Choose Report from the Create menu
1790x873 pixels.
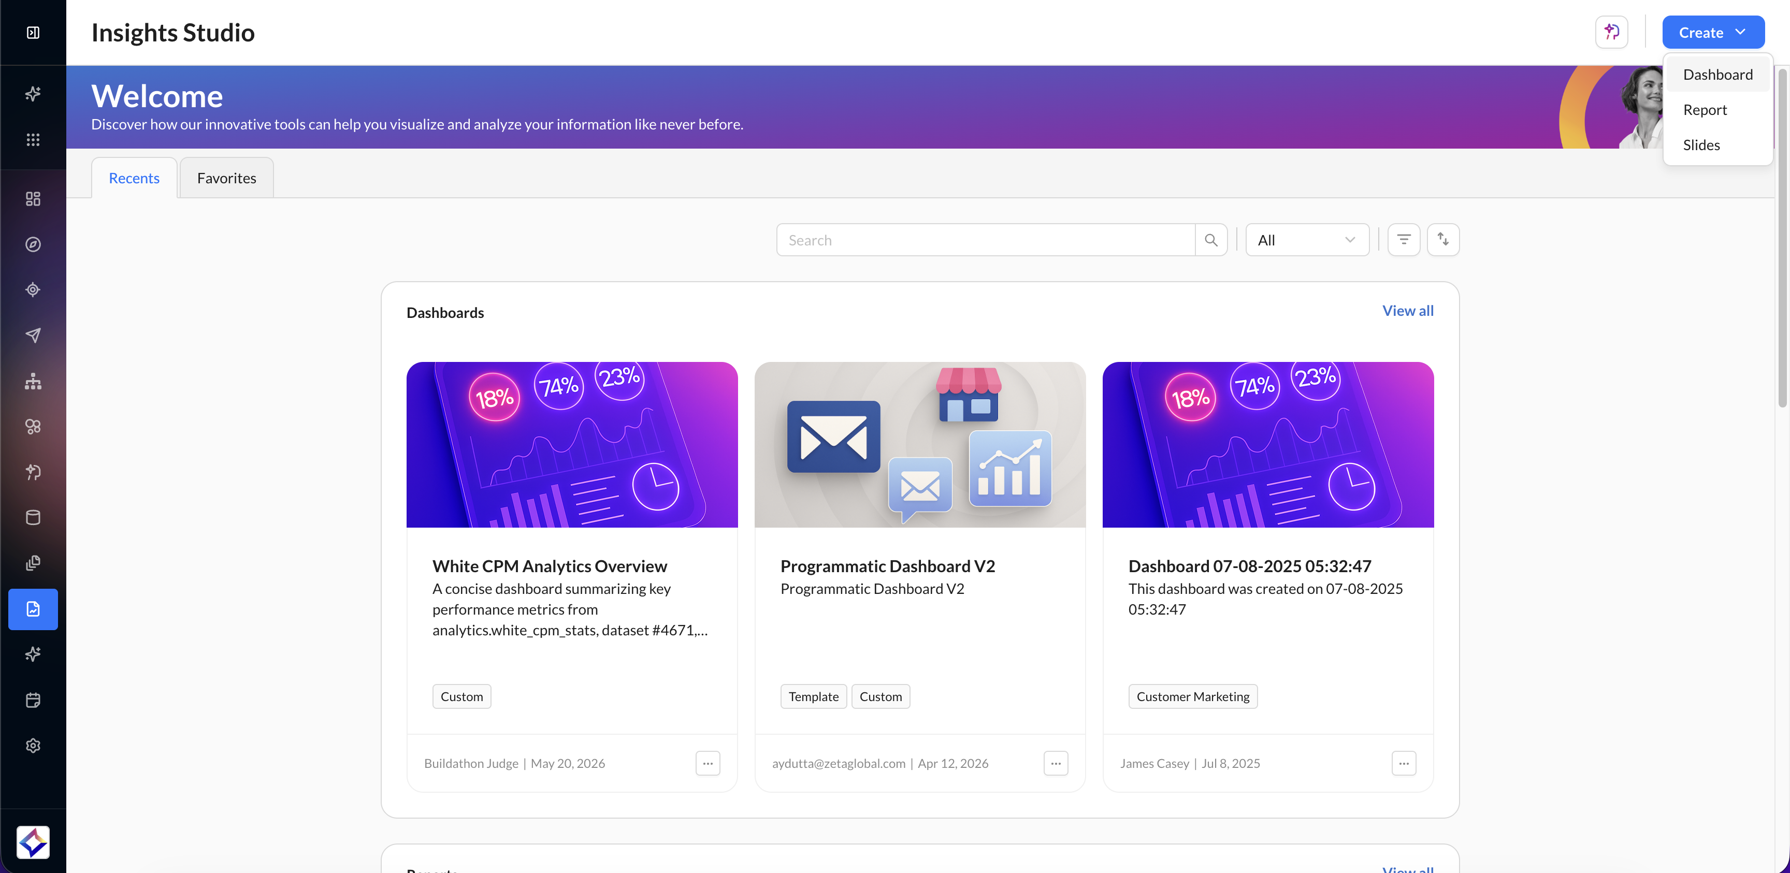pyautogui.click(x=1717, y=110)
